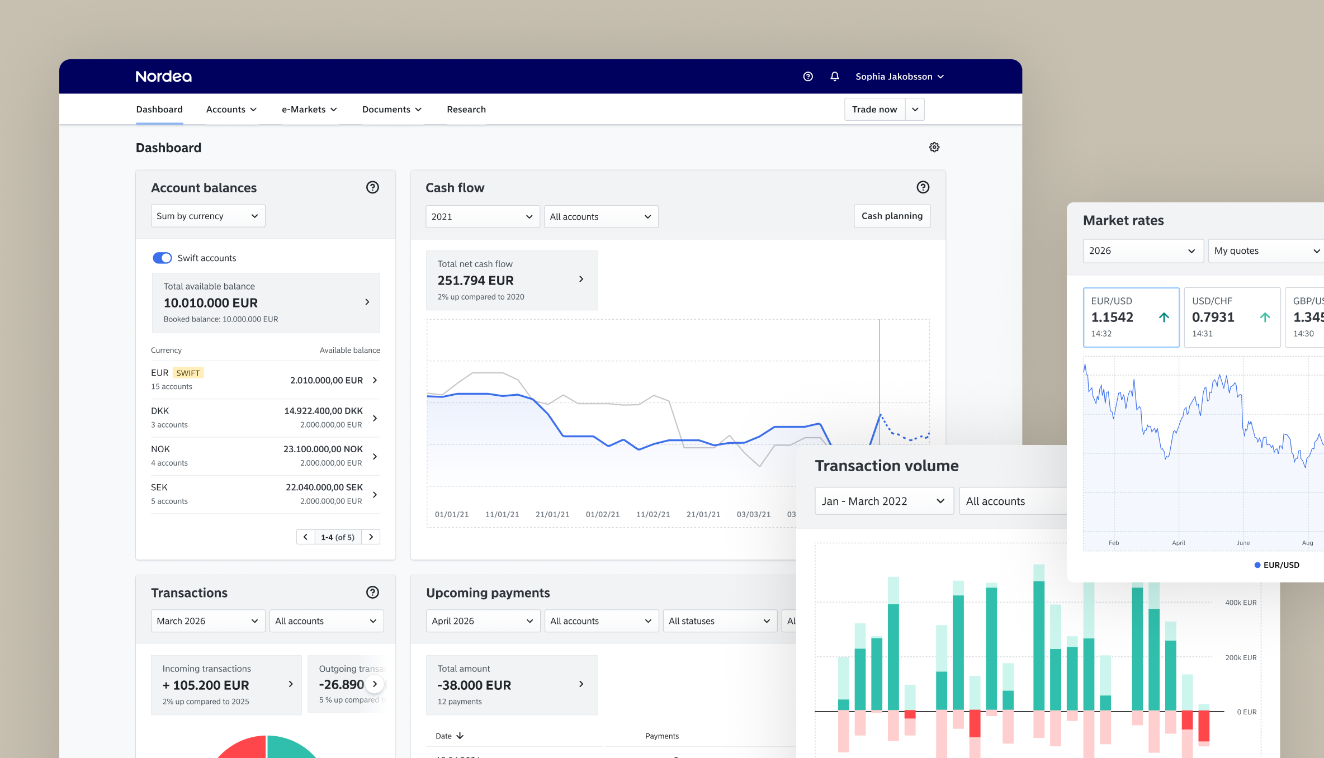The image size is (1324, 758).
Task: Click the Cash planning button
Action: (892, 216)
